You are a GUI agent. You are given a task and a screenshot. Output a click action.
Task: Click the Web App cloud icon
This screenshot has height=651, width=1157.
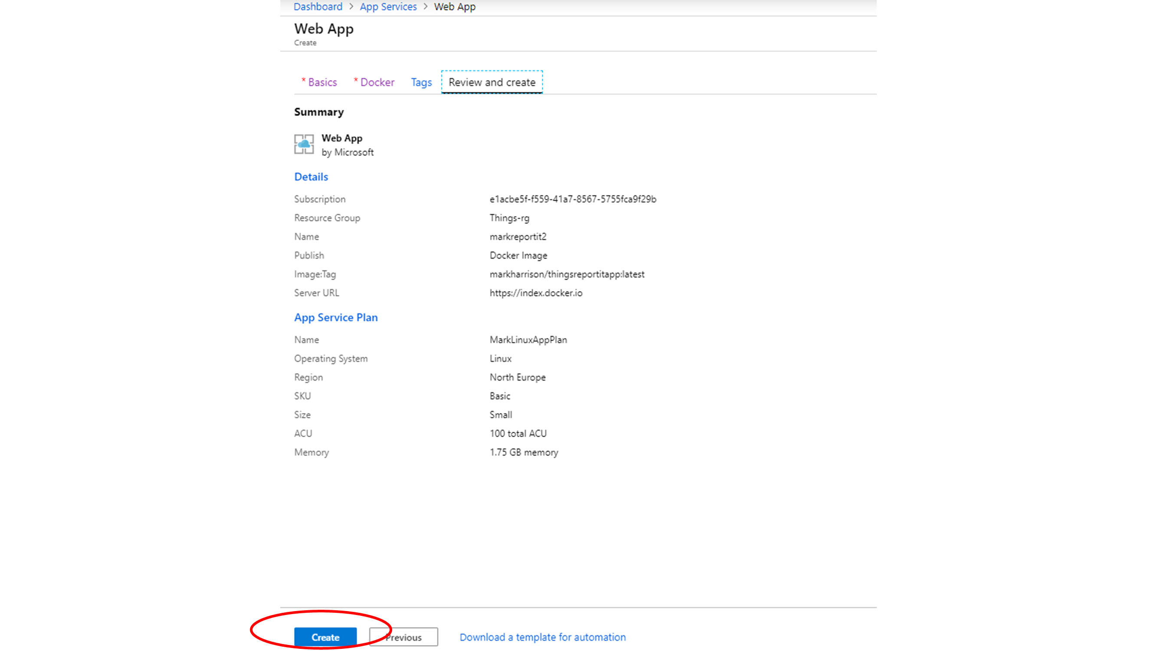[x=304, y=144]
